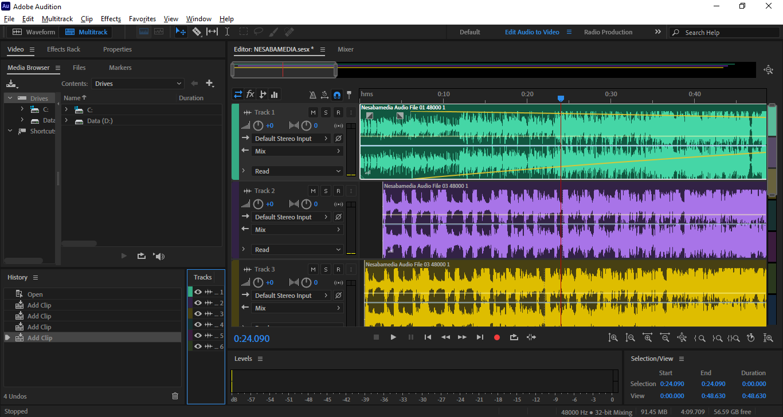Image resolution: width=783 pixels, height=417 pixels.
Task: Open the Effects menu
Action: 111,19
